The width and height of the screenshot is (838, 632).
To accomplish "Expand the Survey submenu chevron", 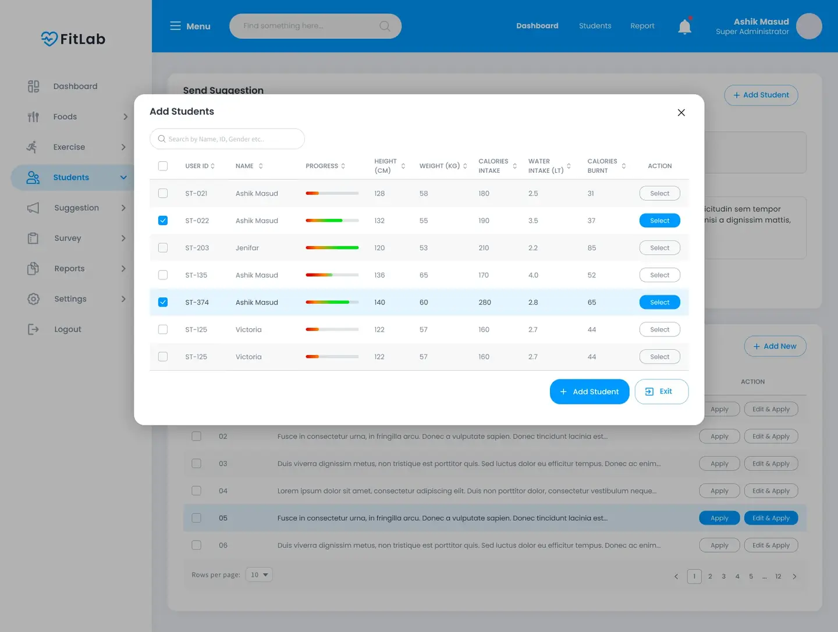I will pos(123,238).
